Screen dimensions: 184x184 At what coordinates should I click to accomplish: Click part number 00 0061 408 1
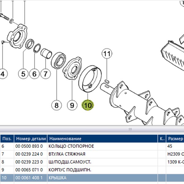coord(29,178)
